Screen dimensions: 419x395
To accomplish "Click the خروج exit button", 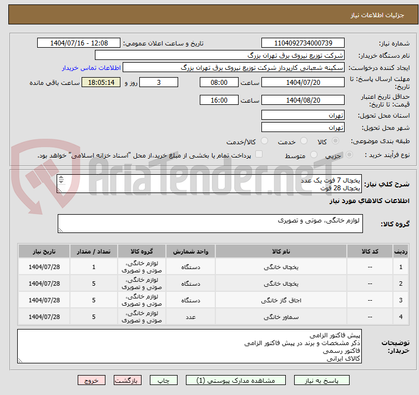I will click(92, 381).
